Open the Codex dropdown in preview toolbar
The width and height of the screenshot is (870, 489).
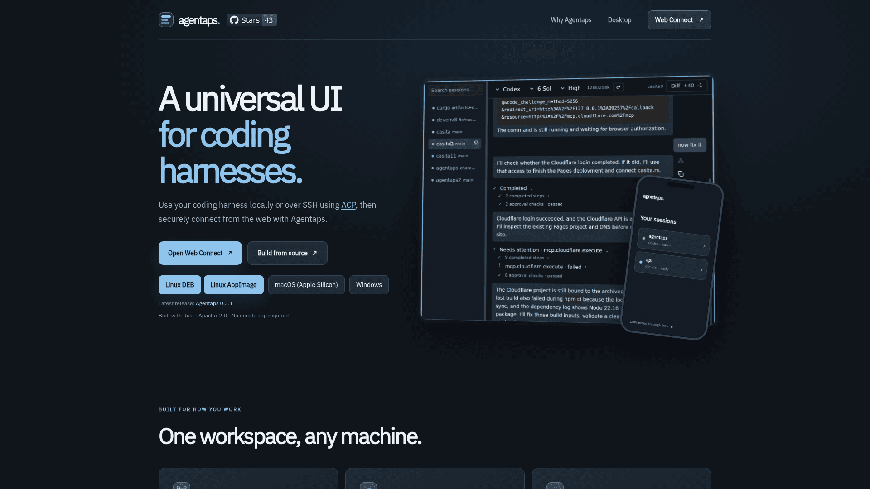click(x=507, y=89)
